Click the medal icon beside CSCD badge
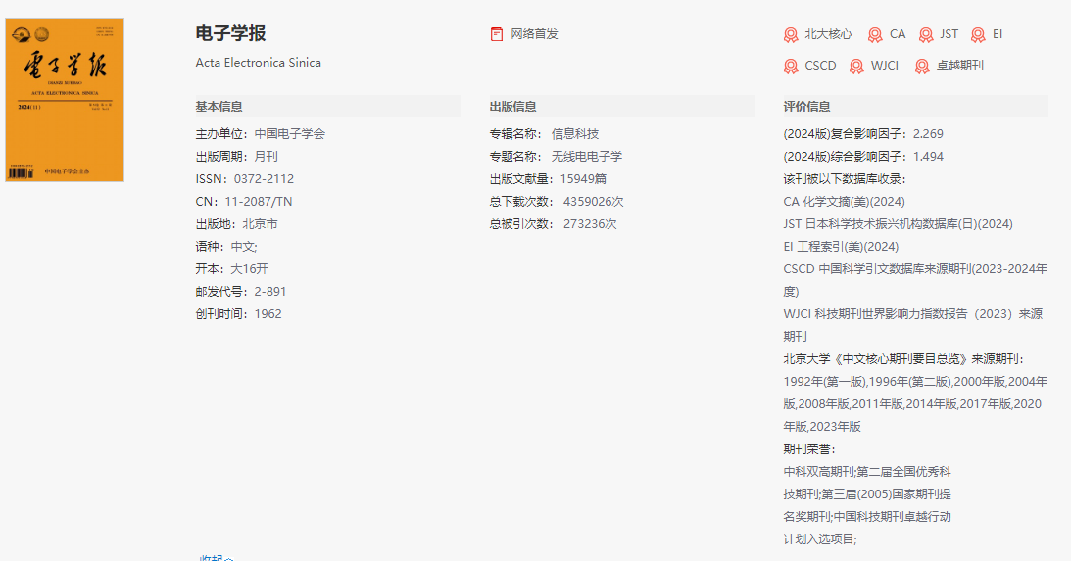Screen dimensions: 1071x561 click(x=791, y=67)
